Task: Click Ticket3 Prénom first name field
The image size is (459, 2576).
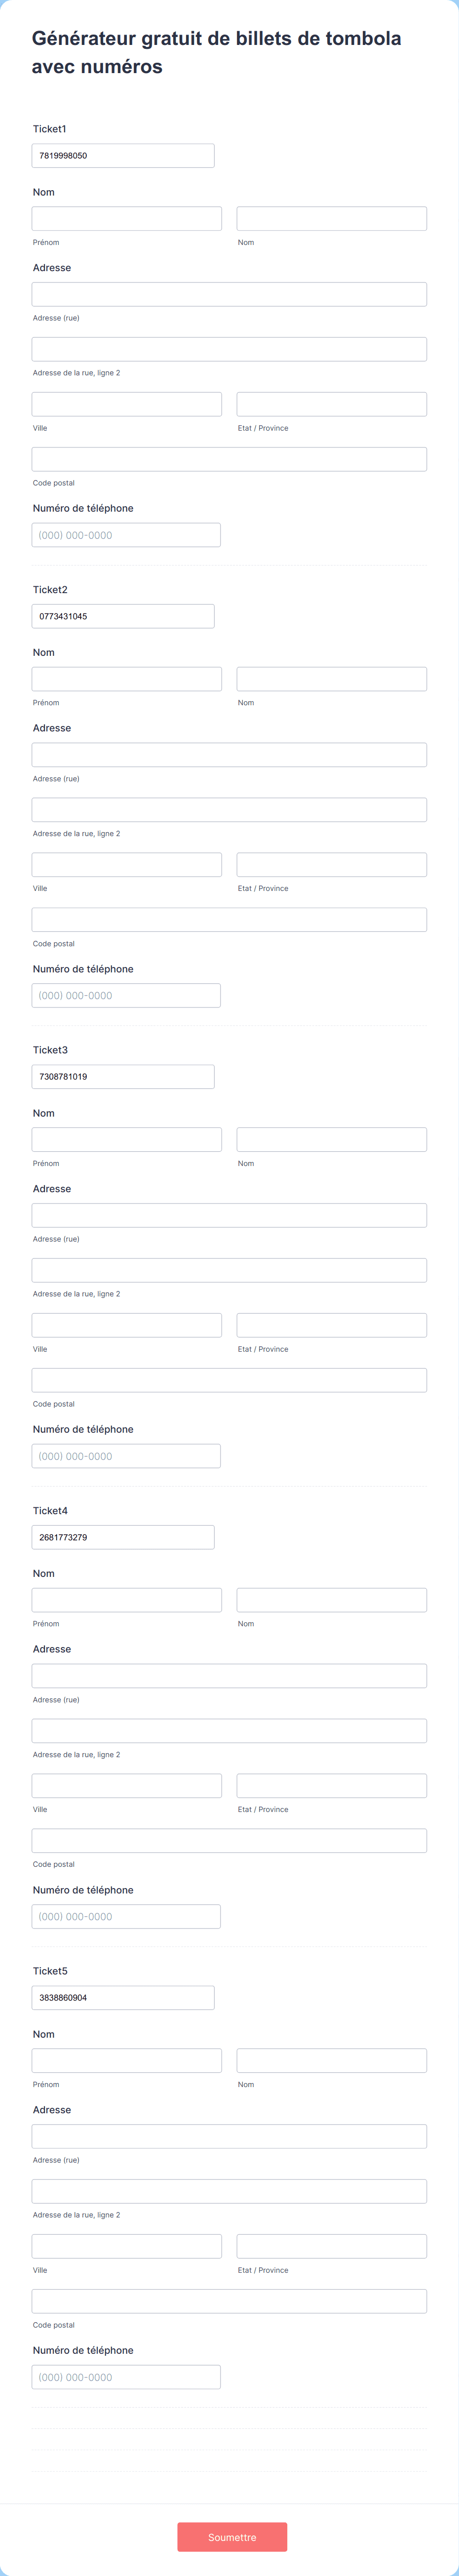Action: (x=127, y=1139)
